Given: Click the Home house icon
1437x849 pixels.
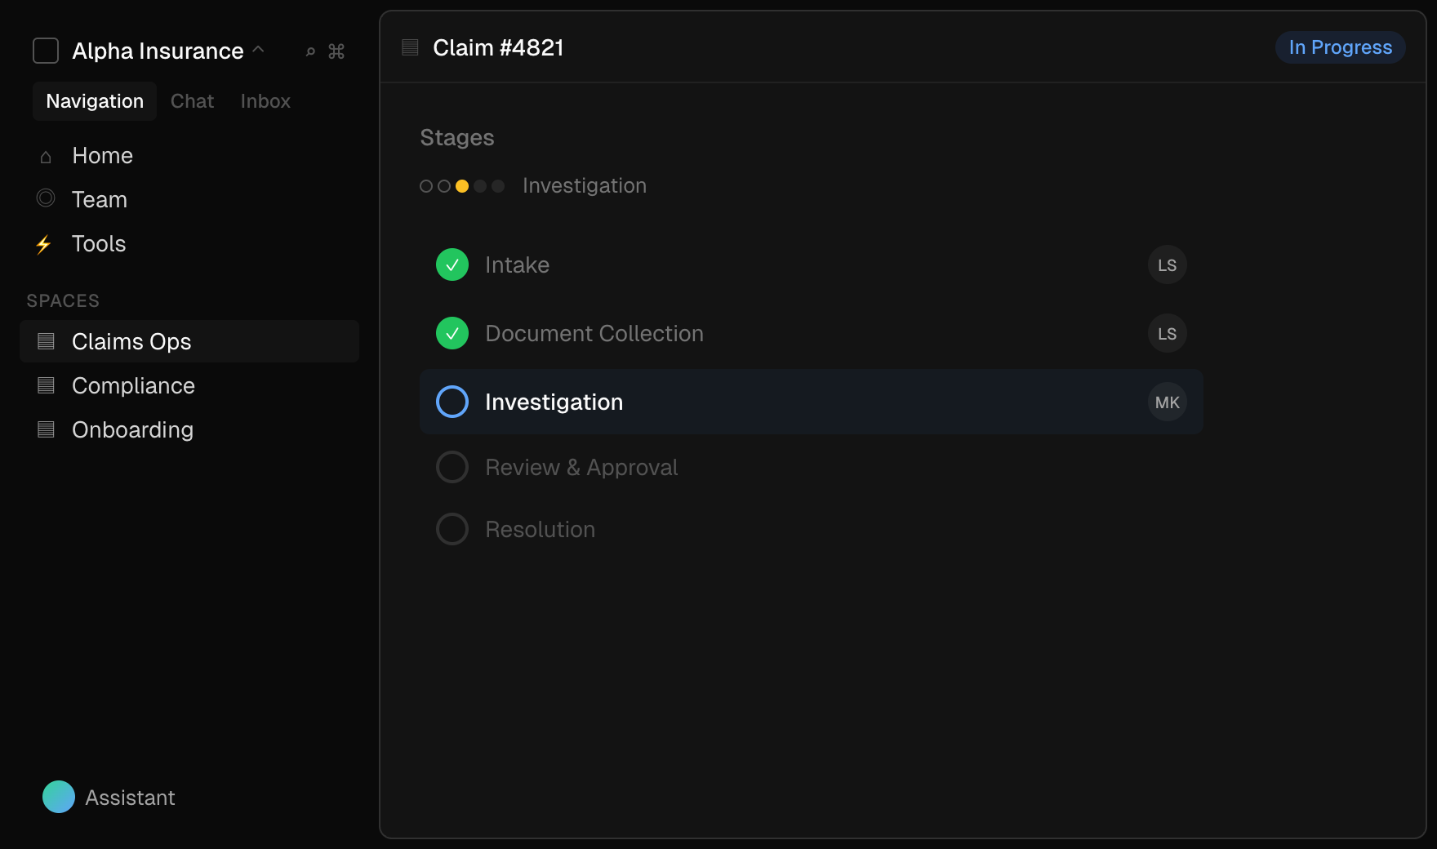Looking at the screenshot, I should coord(46,156).
